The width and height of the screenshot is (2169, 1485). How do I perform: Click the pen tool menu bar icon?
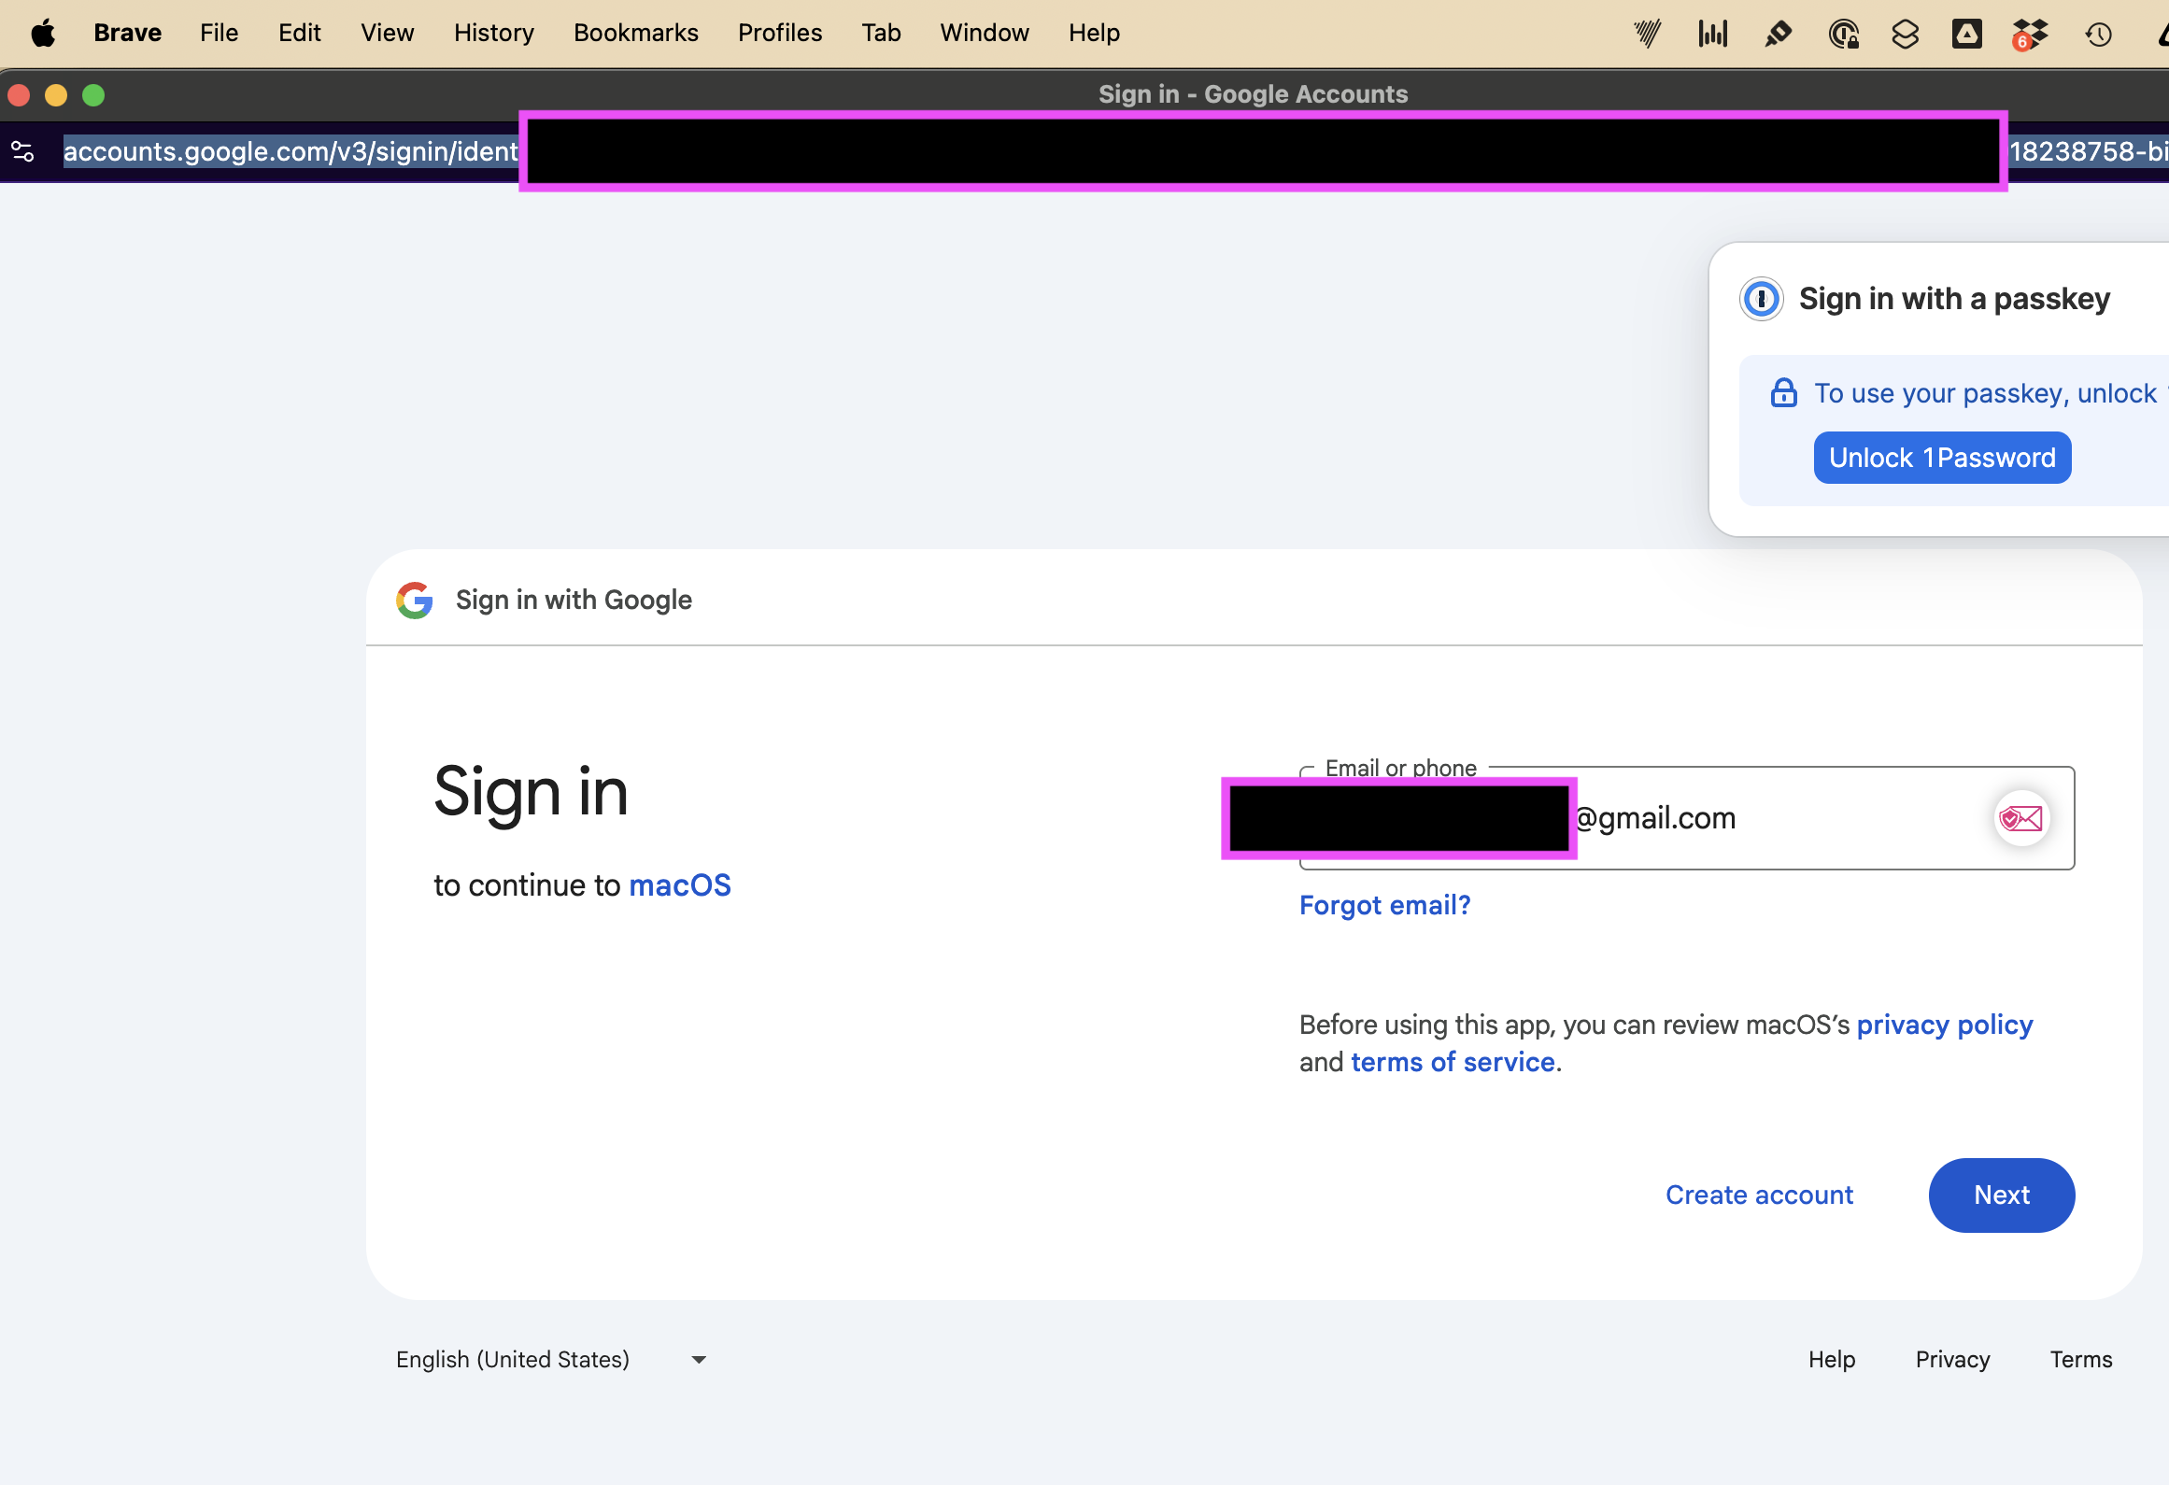tap(1778, 35)
